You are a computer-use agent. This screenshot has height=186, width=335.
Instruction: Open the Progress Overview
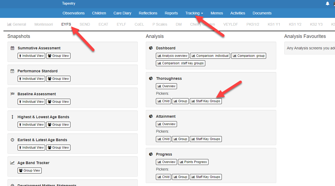tap(166, 162)
